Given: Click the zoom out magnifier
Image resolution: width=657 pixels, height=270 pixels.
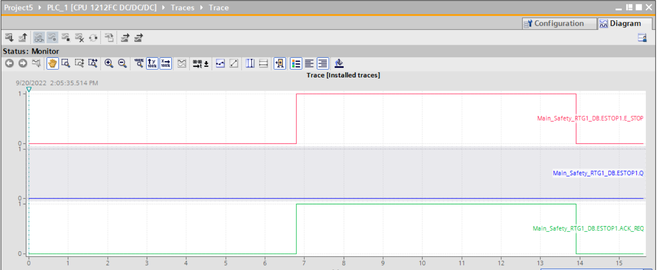Looking at the screenshot, I should (x=122, y=63).
